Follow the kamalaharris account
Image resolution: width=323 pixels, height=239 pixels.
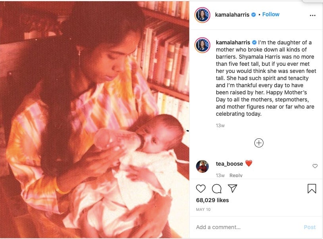point(271,14)
